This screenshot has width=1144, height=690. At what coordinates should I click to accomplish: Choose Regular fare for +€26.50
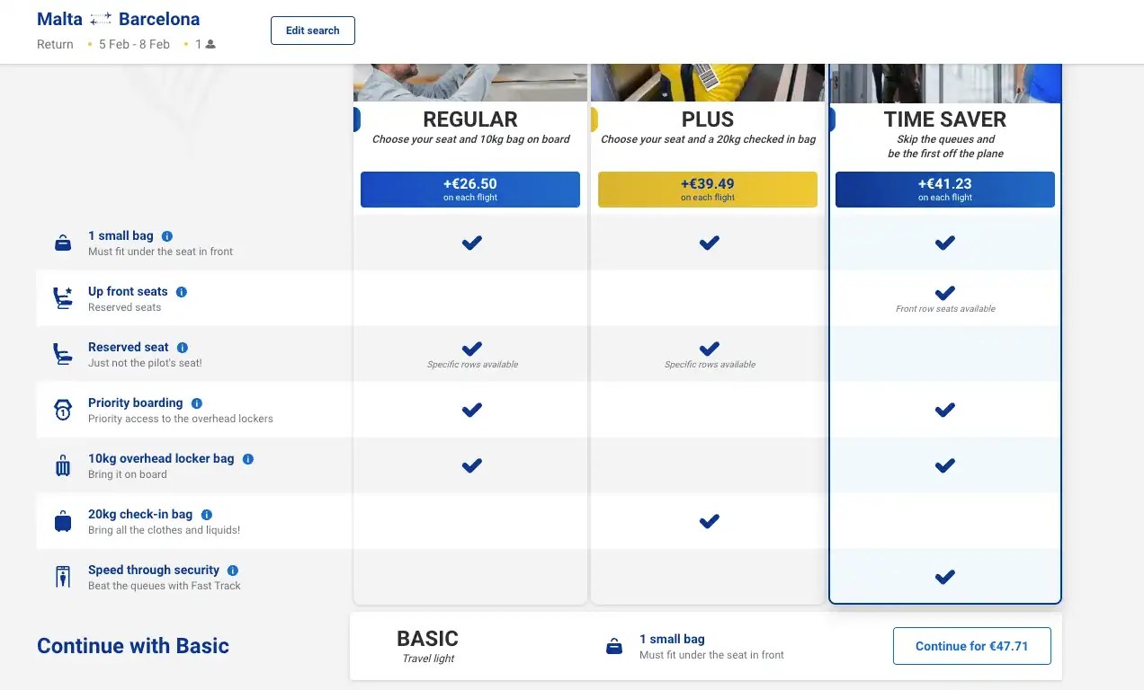pos(470,190)
